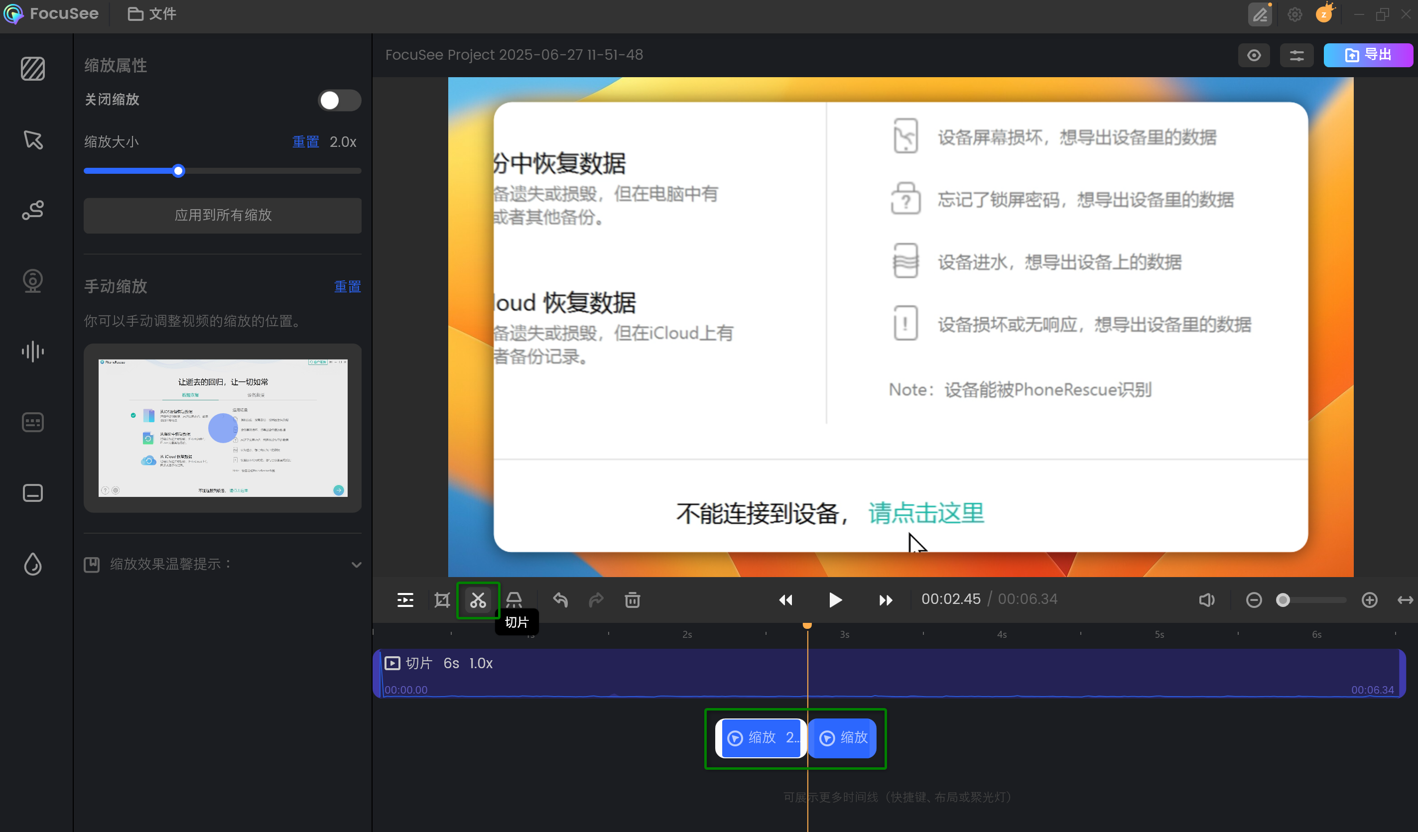
Task: Click the manual zoom position thumbnail
Action: tap(223, 428)
